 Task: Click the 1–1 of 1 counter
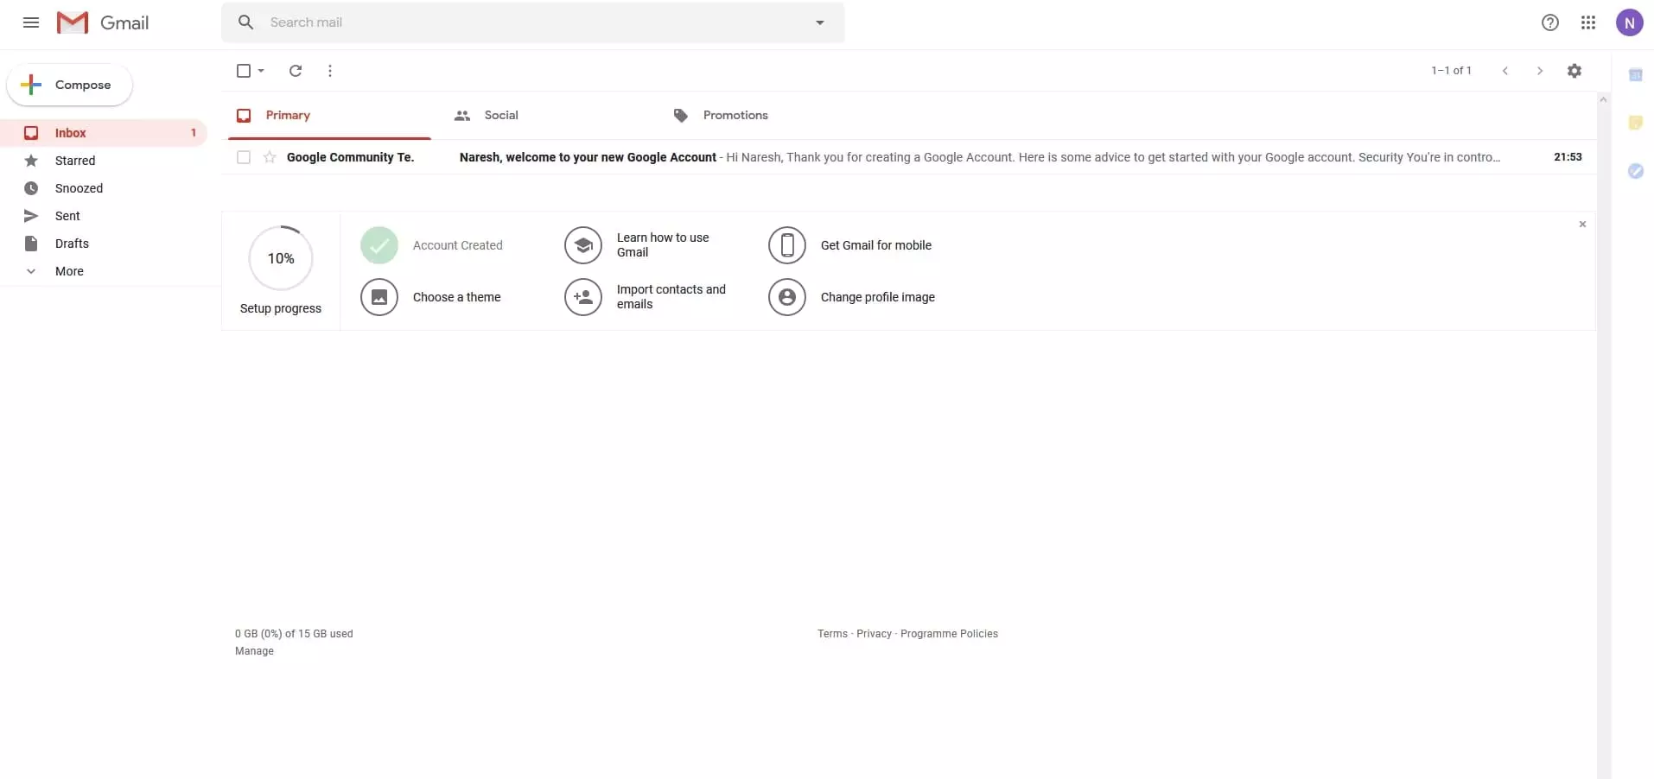(1451, 71)
